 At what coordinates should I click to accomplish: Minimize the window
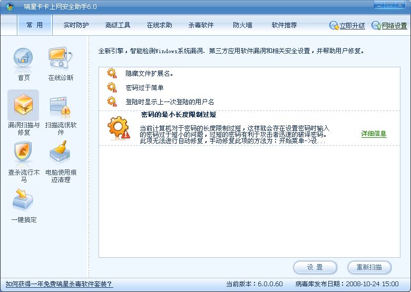tap(379, 5)
